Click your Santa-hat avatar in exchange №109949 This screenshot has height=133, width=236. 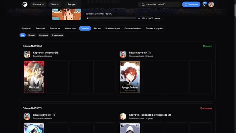pyautogui.click(x=123, y=54)
